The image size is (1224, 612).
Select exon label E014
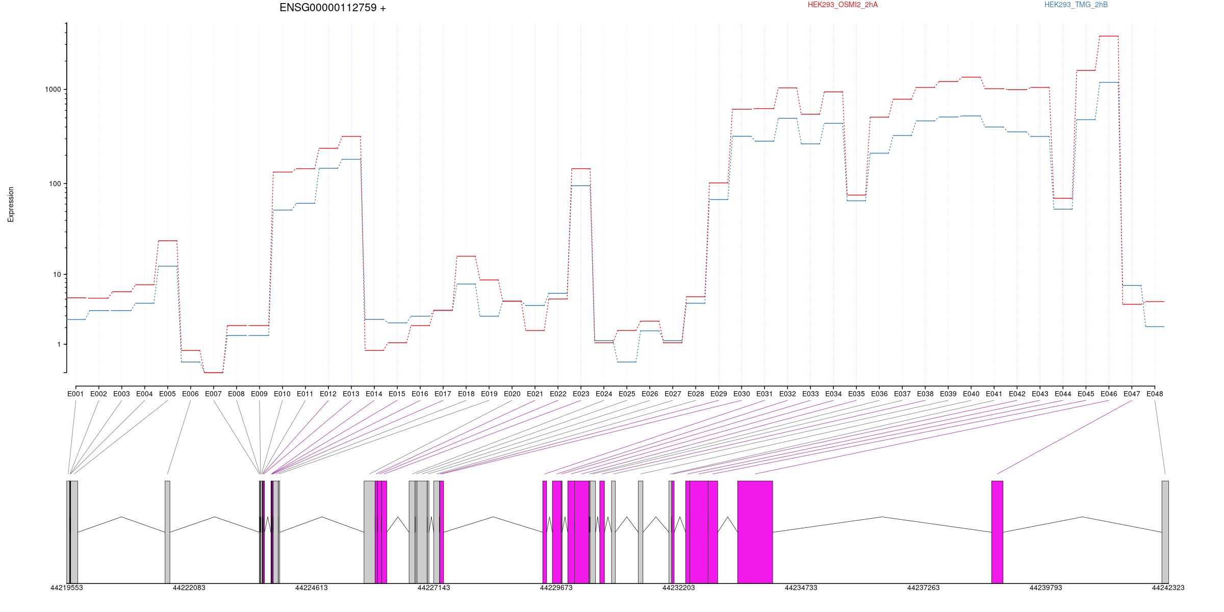tap(374, 394)
